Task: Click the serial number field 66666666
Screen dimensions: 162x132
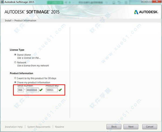Action: tap(32, 90)
